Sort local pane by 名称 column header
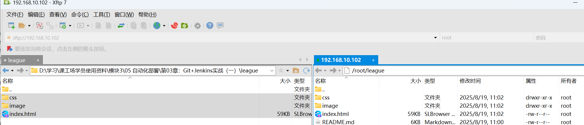The width and height of the screenshot is (584, 125). click(130, 81)
